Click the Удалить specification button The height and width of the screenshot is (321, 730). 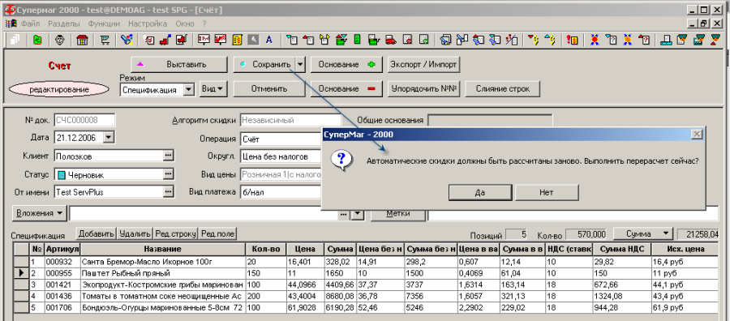tap(135, 233)
